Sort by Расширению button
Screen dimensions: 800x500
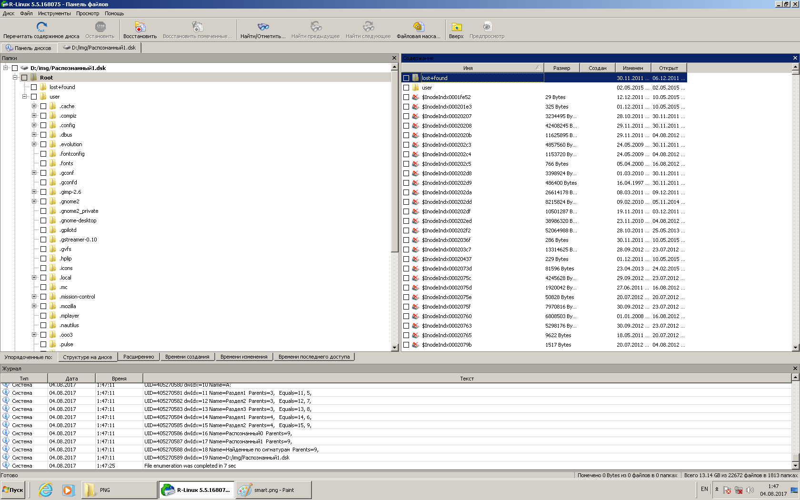tap(139, 357)
